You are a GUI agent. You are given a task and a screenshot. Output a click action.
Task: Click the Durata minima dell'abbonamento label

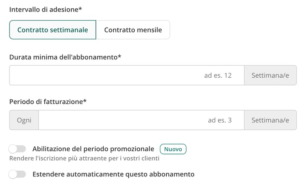[65, 57]
